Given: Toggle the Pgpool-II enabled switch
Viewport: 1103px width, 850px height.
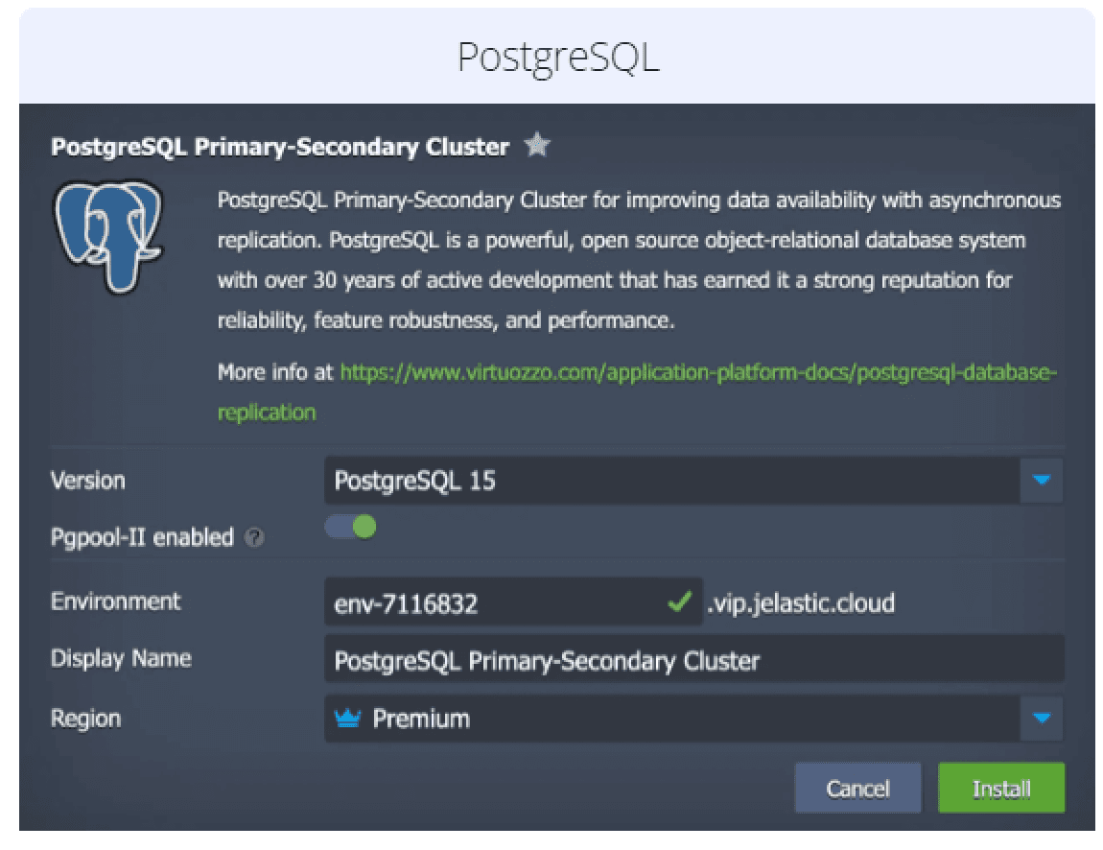Looking at the screenshot, I should [350, 528].
